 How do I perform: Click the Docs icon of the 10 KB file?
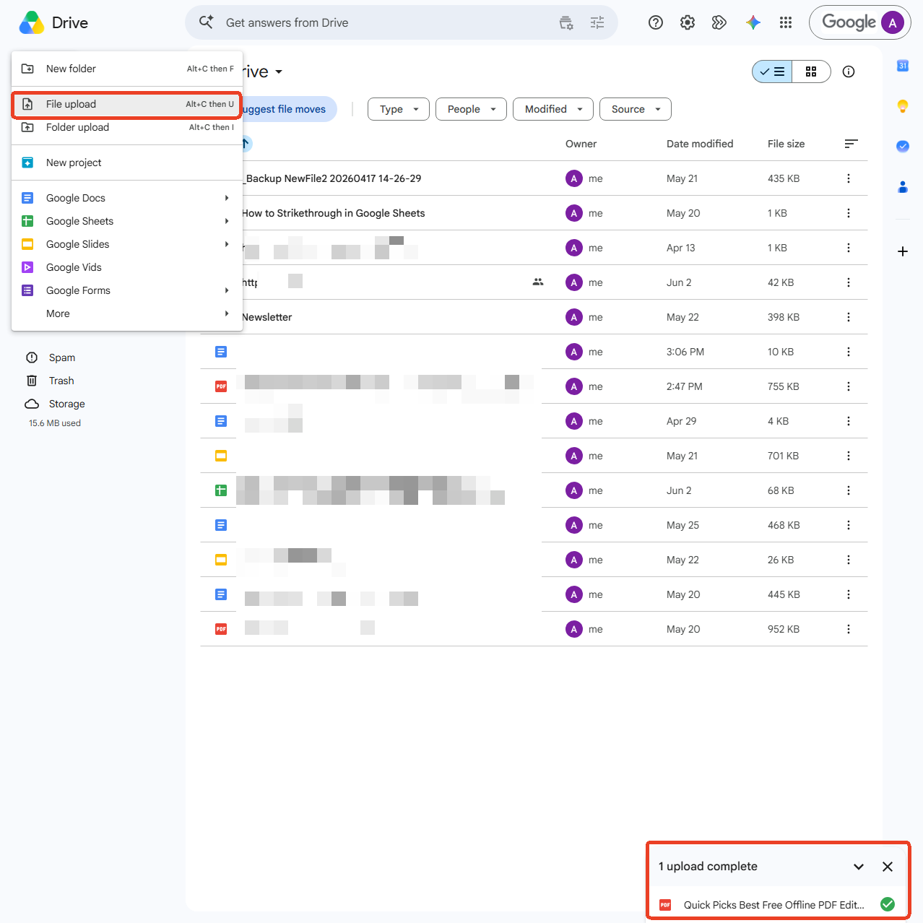221,352
